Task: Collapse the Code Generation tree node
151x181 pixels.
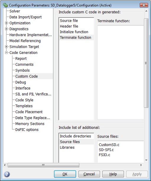Action: coord(6,52)
